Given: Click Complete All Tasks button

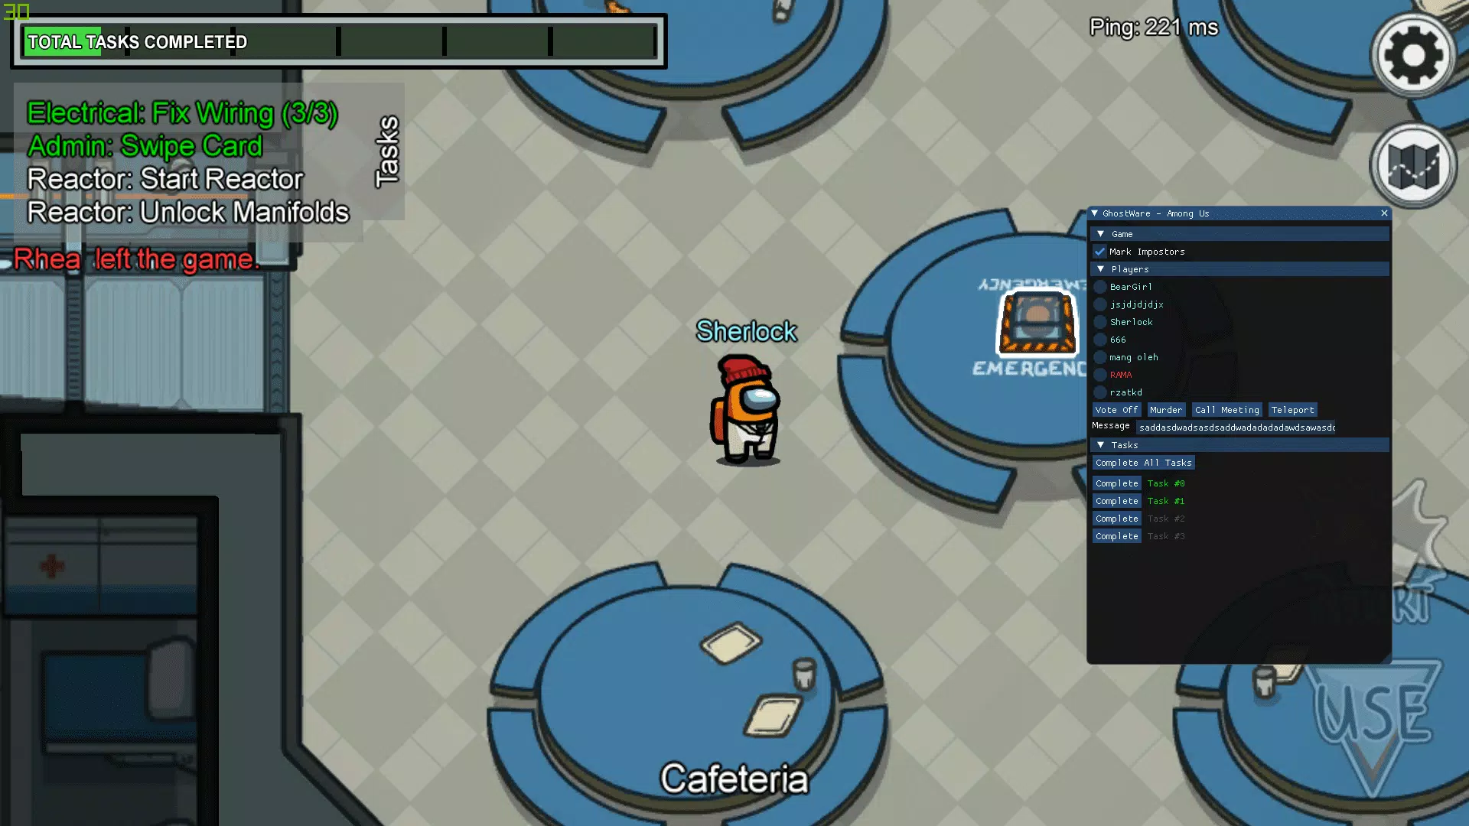Looking at the screenshot, I should pos(1144,462).
